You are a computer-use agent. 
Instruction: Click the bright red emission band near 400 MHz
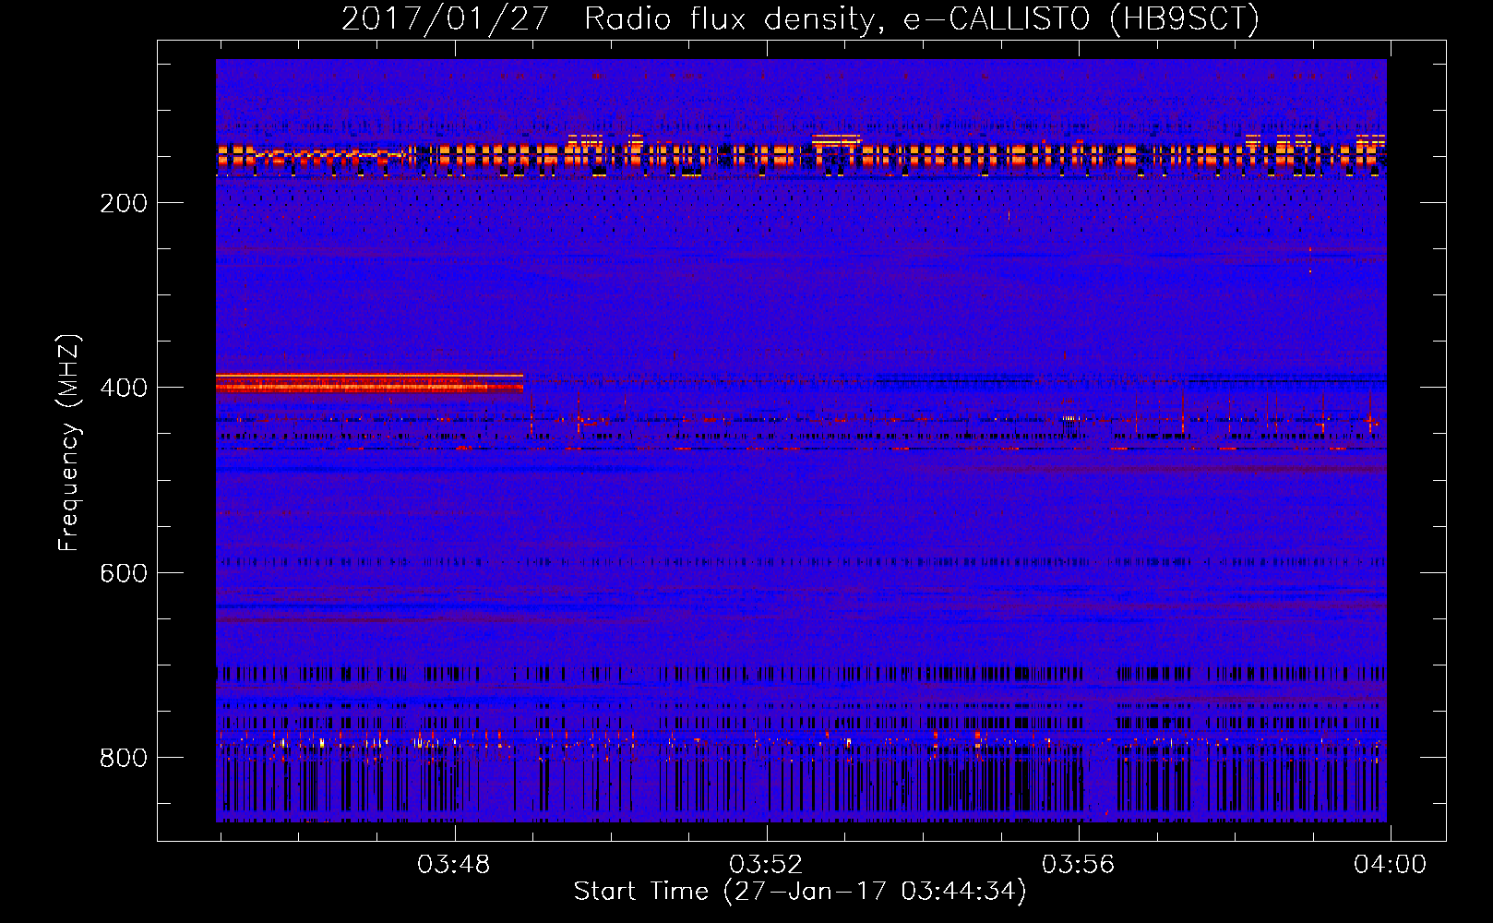click(369, 383)
